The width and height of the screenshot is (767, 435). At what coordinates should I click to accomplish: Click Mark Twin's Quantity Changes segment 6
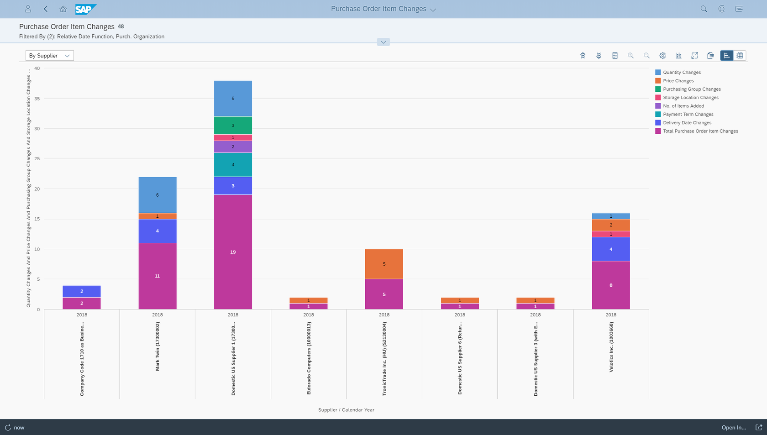(158, 195)
